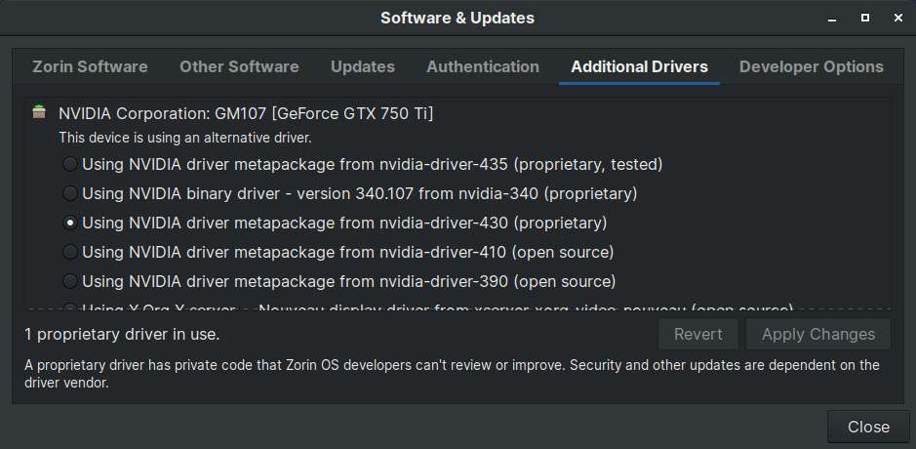Open the Other Software tab

[239, 66]
